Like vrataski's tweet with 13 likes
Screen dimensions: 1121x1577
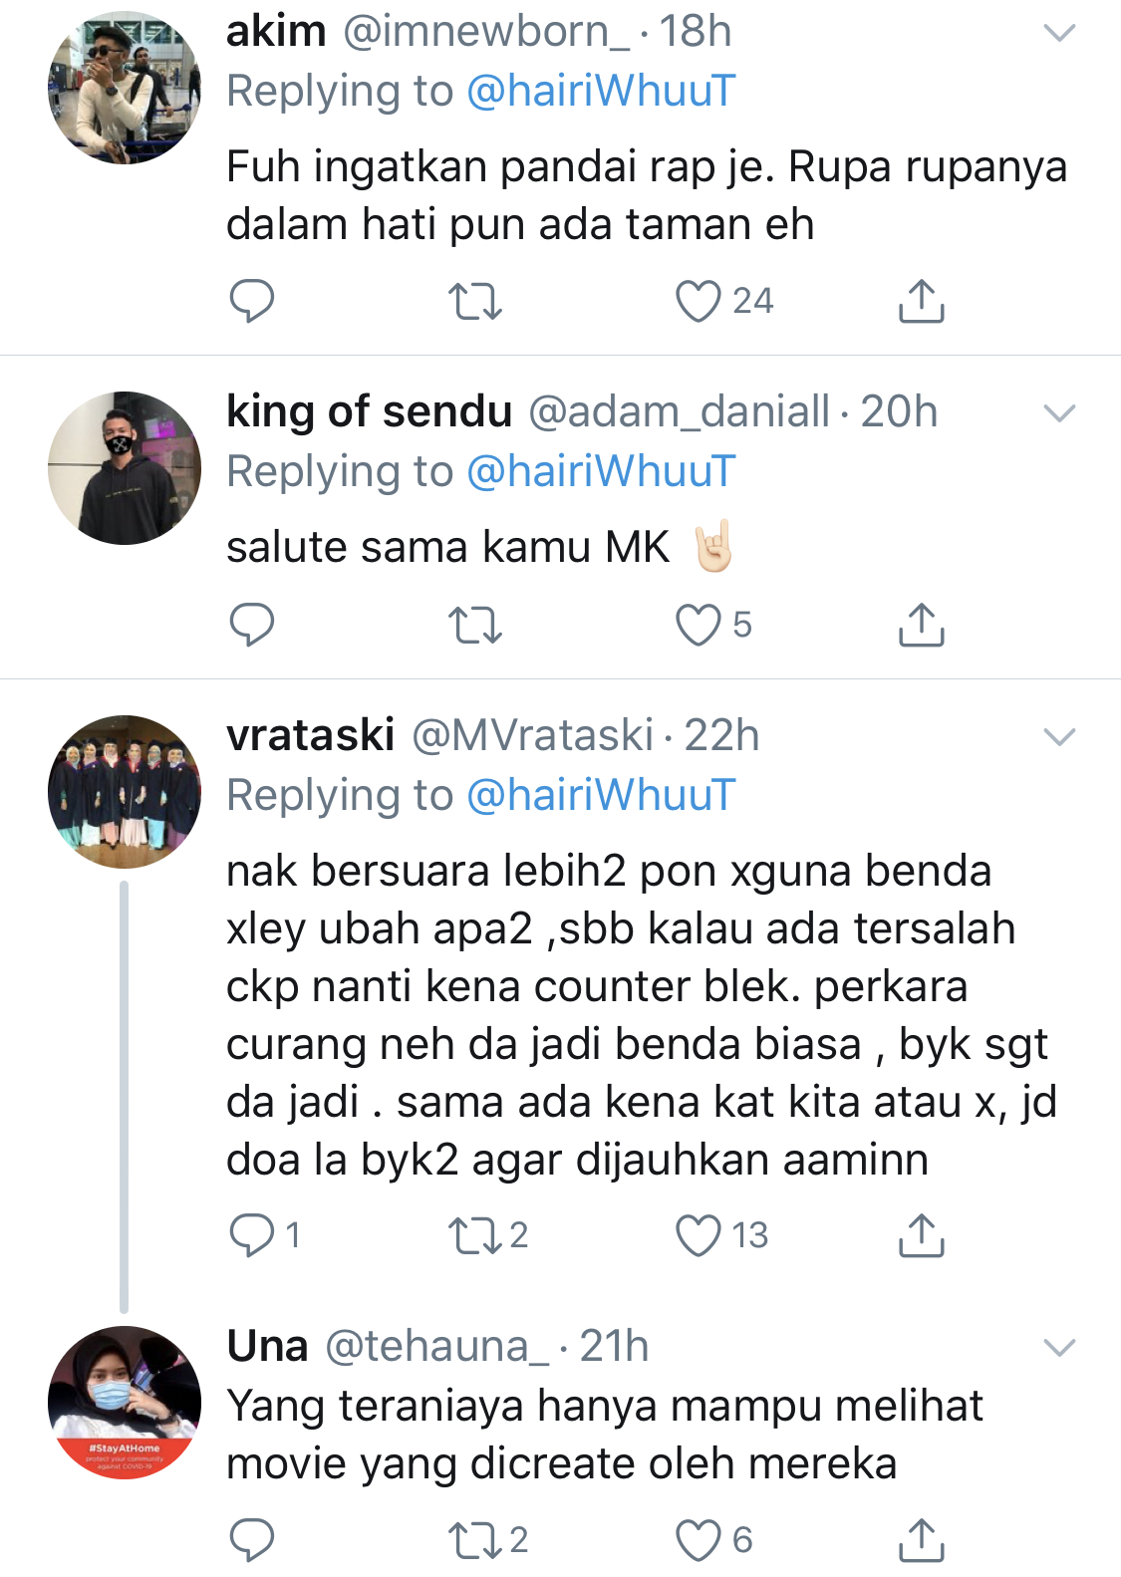pos(699,1235)
